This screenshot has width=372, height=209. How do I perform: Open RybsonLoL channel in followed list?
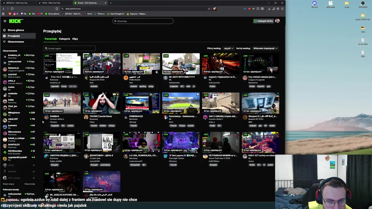pyautogui.click(x=19, y=69)
